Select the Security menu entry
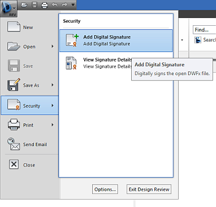Image resolution: width=216 pixels, height=207 pixels. (x=30, y=106)
